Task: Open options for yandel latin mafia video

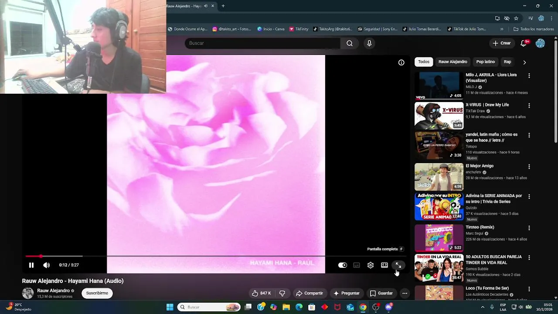Action: pos(529,135)
